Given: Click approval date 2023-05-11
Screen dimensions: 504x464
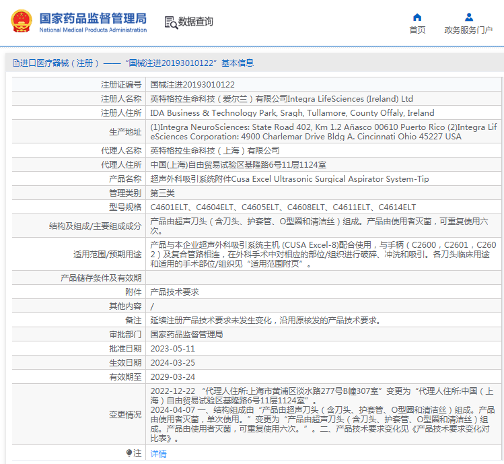Looking at the screenshot, I should click(173, 348).
